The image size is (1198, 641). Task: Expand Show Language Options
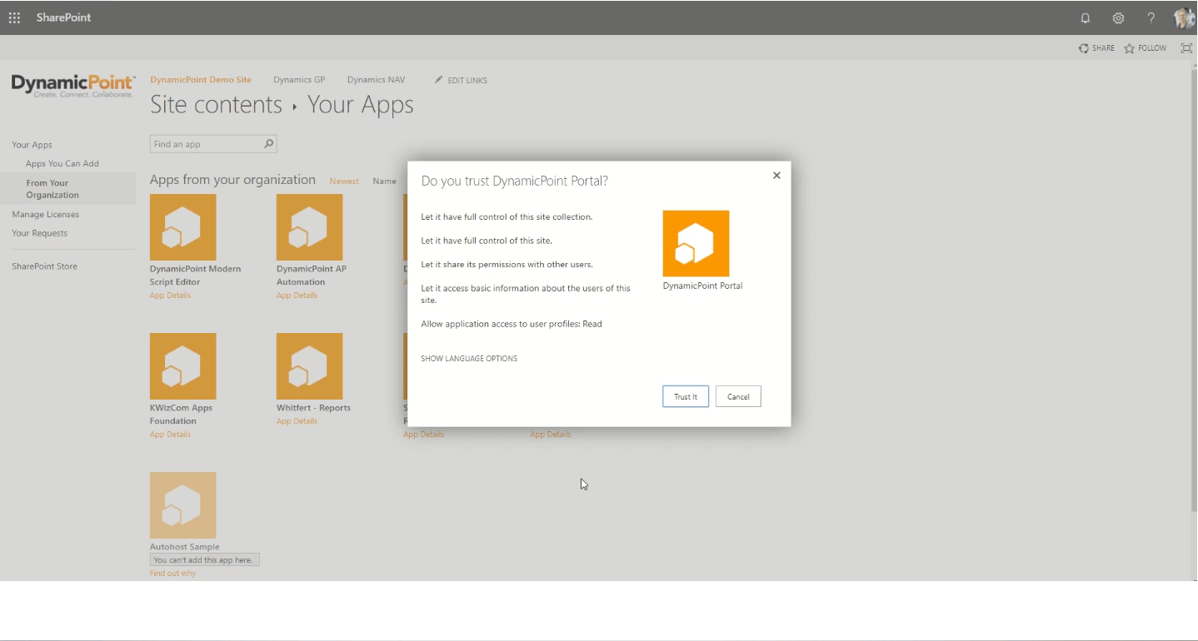click(469, 359)
